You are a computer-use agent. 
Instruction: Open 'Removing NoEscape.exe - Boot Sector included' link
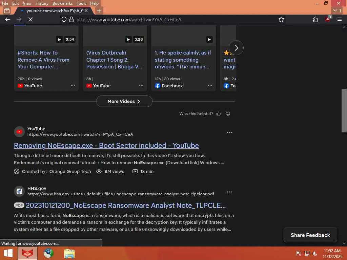pos(106,146)
